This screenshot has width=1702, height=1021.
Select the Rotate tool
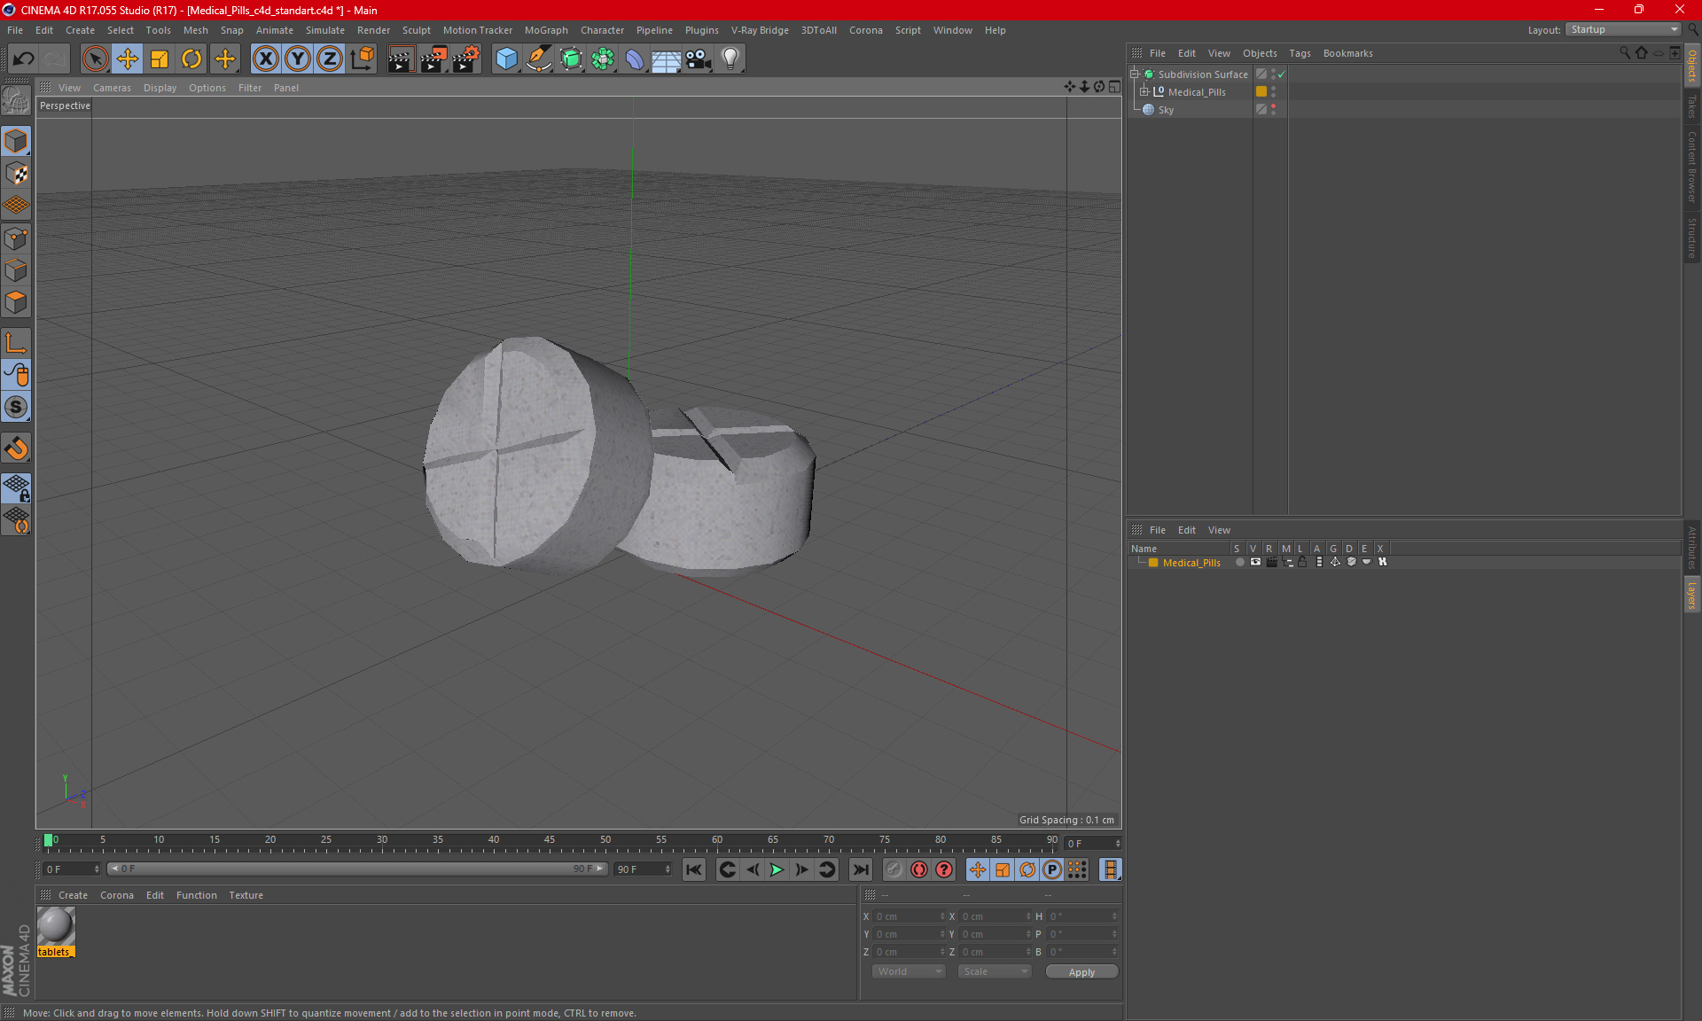191,58
